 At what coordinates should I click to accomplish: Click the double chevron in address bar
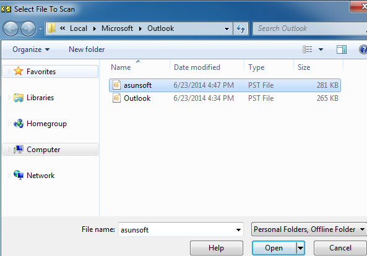tap(63, 28)
